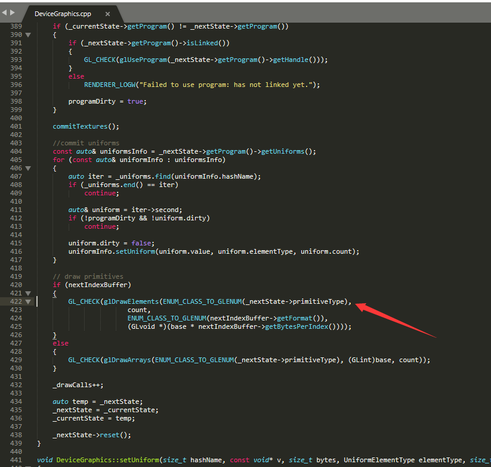Click getUniforms() on line 404
The width and height of the screenshot is (491, 467).
point(286,152)
